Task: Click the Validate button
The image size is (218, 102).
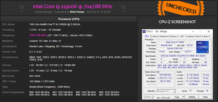Action: pos(192,97)
